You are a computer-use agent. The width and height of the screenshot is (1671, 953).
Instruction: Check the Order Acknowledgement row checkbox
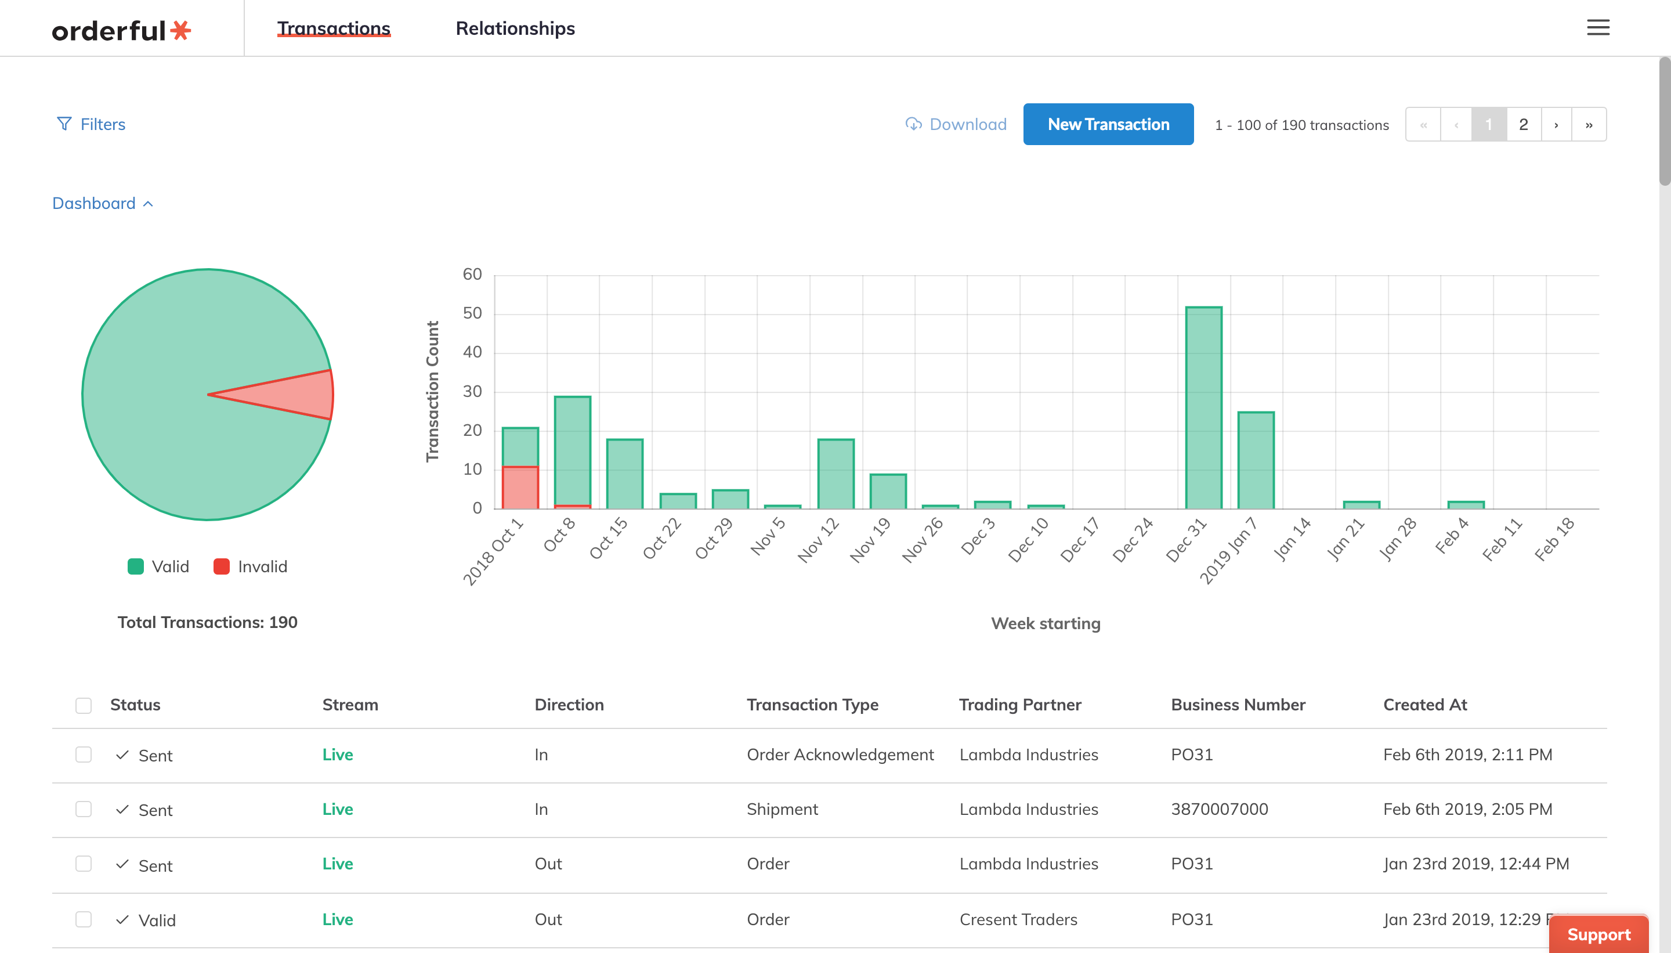(x=83, y=755)
